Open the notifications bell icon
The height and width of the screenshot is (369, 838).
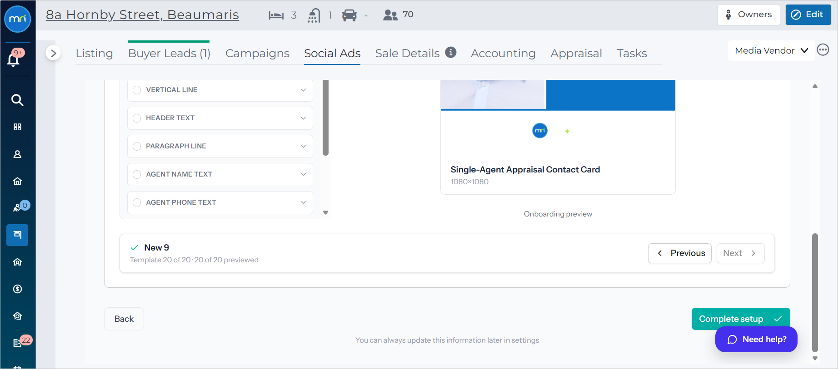click(14, 59)
